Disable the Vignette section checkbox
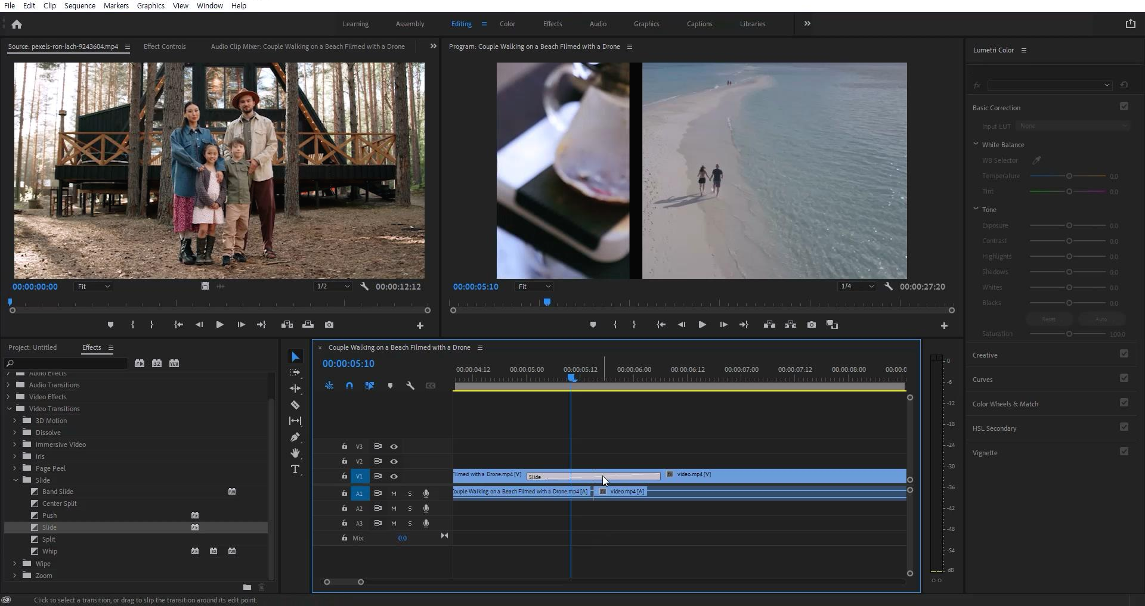Viewport: 1145px width, 606px height. click(1124, 452)
